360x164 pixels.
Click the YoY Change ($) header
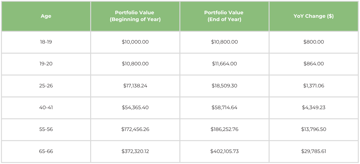pyautogui.click(x=314, y=16)
